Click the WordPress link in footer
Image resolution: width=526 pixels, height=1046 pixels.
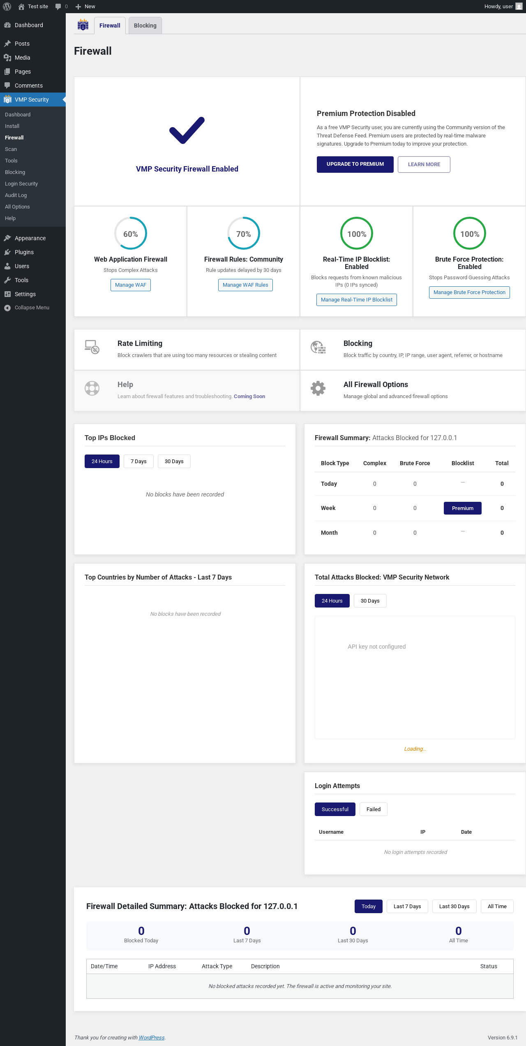click(152, 1038)
